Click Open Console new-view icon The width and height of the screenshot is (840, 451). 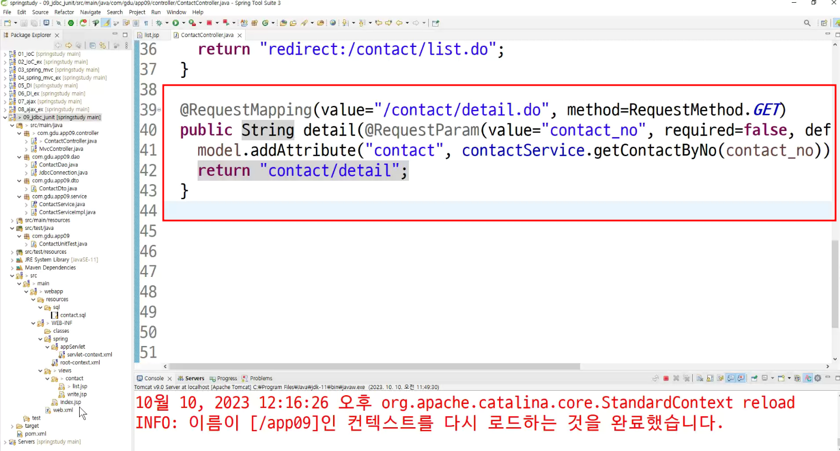(x=781, y=379)
